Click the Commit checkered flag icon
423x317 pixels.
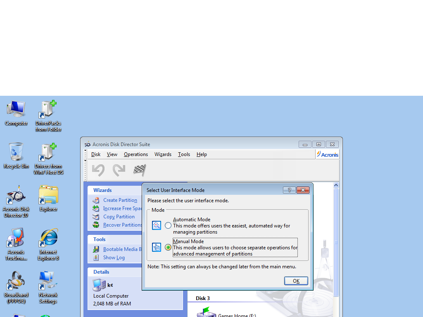[140, 170]
